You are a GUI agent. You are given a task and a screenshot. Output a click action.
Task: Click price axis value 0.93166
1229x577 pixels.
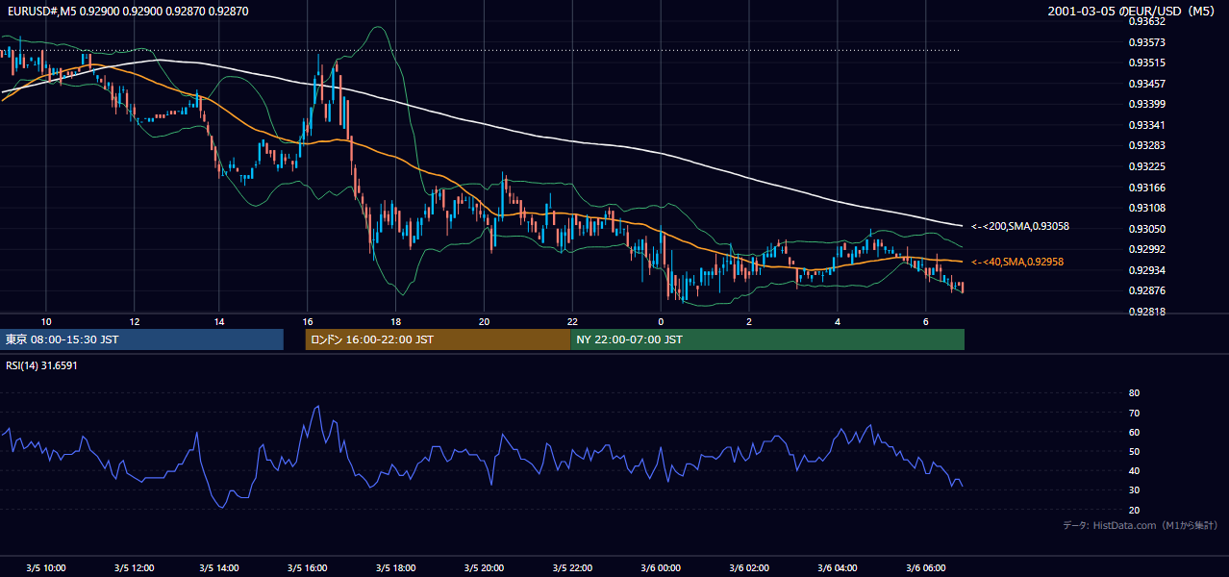[1146, 188]
